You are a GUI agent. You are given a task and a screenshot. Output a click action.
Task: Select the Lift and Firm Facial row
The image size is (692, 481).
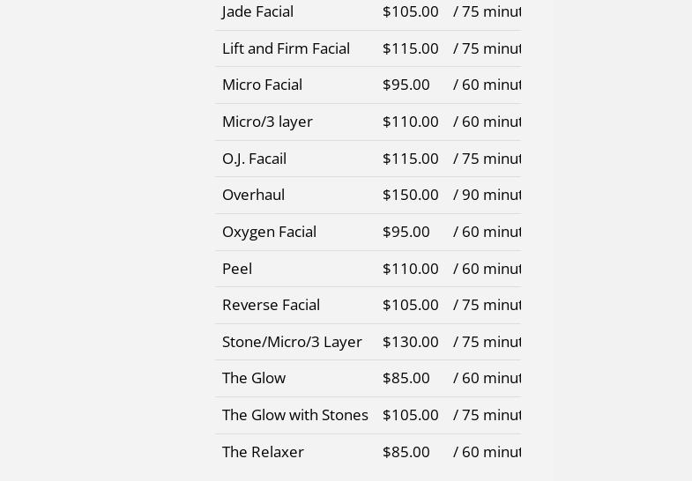286,48
